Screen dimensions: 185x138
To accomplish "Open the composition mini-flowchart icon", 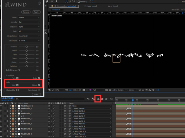I will 88,99.
